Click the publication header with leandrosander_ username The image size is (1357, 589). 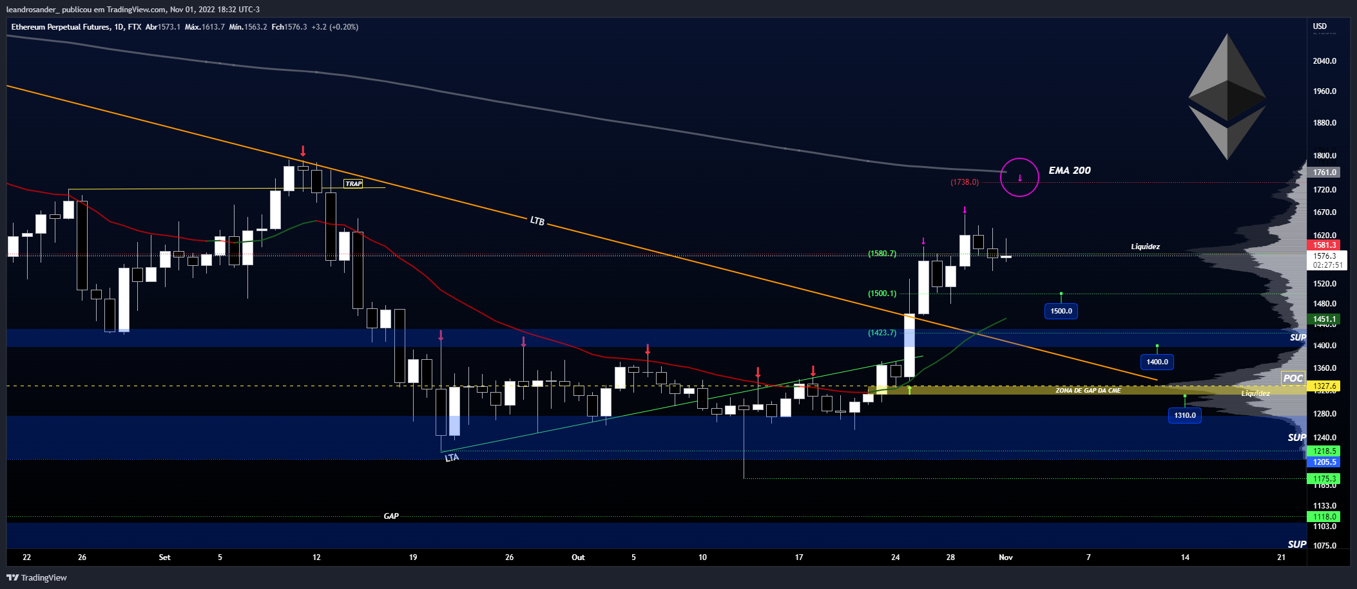pyautogui.click(x=133, y=10)
